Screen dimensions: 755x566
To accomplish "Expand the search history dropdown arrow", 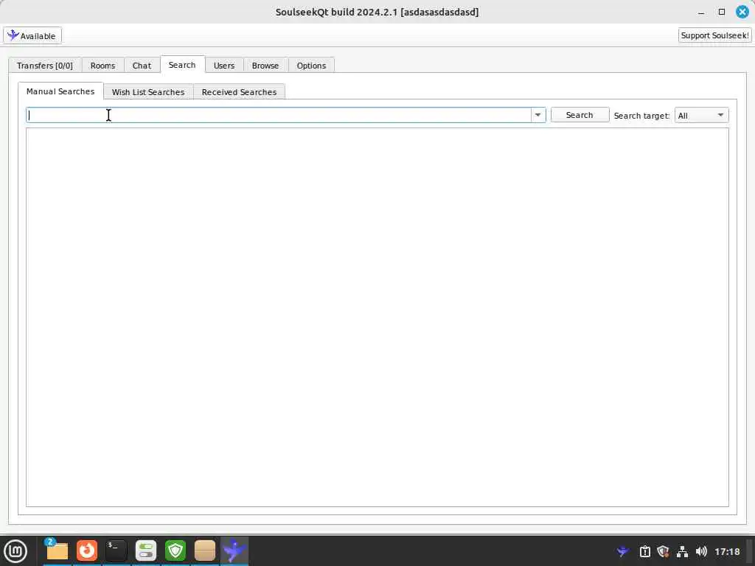I will 537,115.
